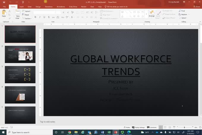Open Chrome from the taskbar
Screen dimensions: 202x135
[x=70, y=132]
